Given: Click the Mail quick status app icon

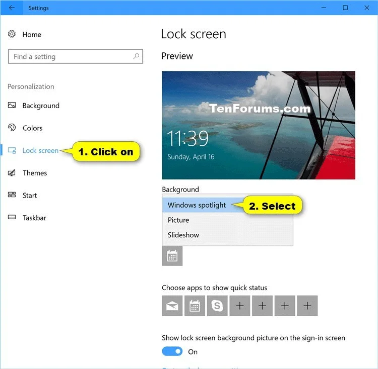Looking at the screenshot, I should point(172,306).
